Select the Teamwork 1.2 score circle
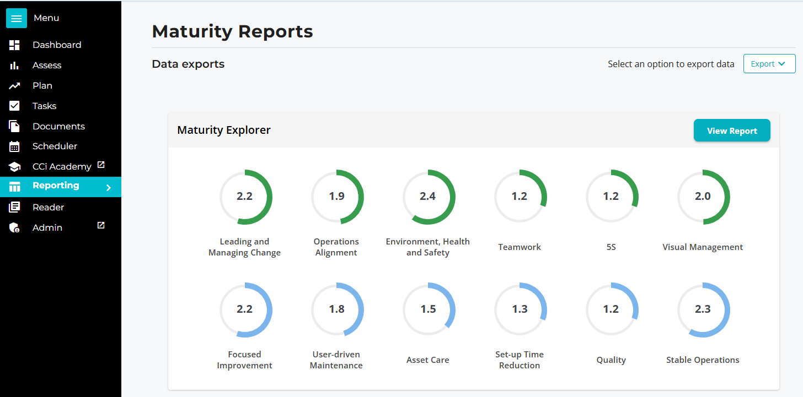The width and height of the screenshot is (803, 397). 520,197
